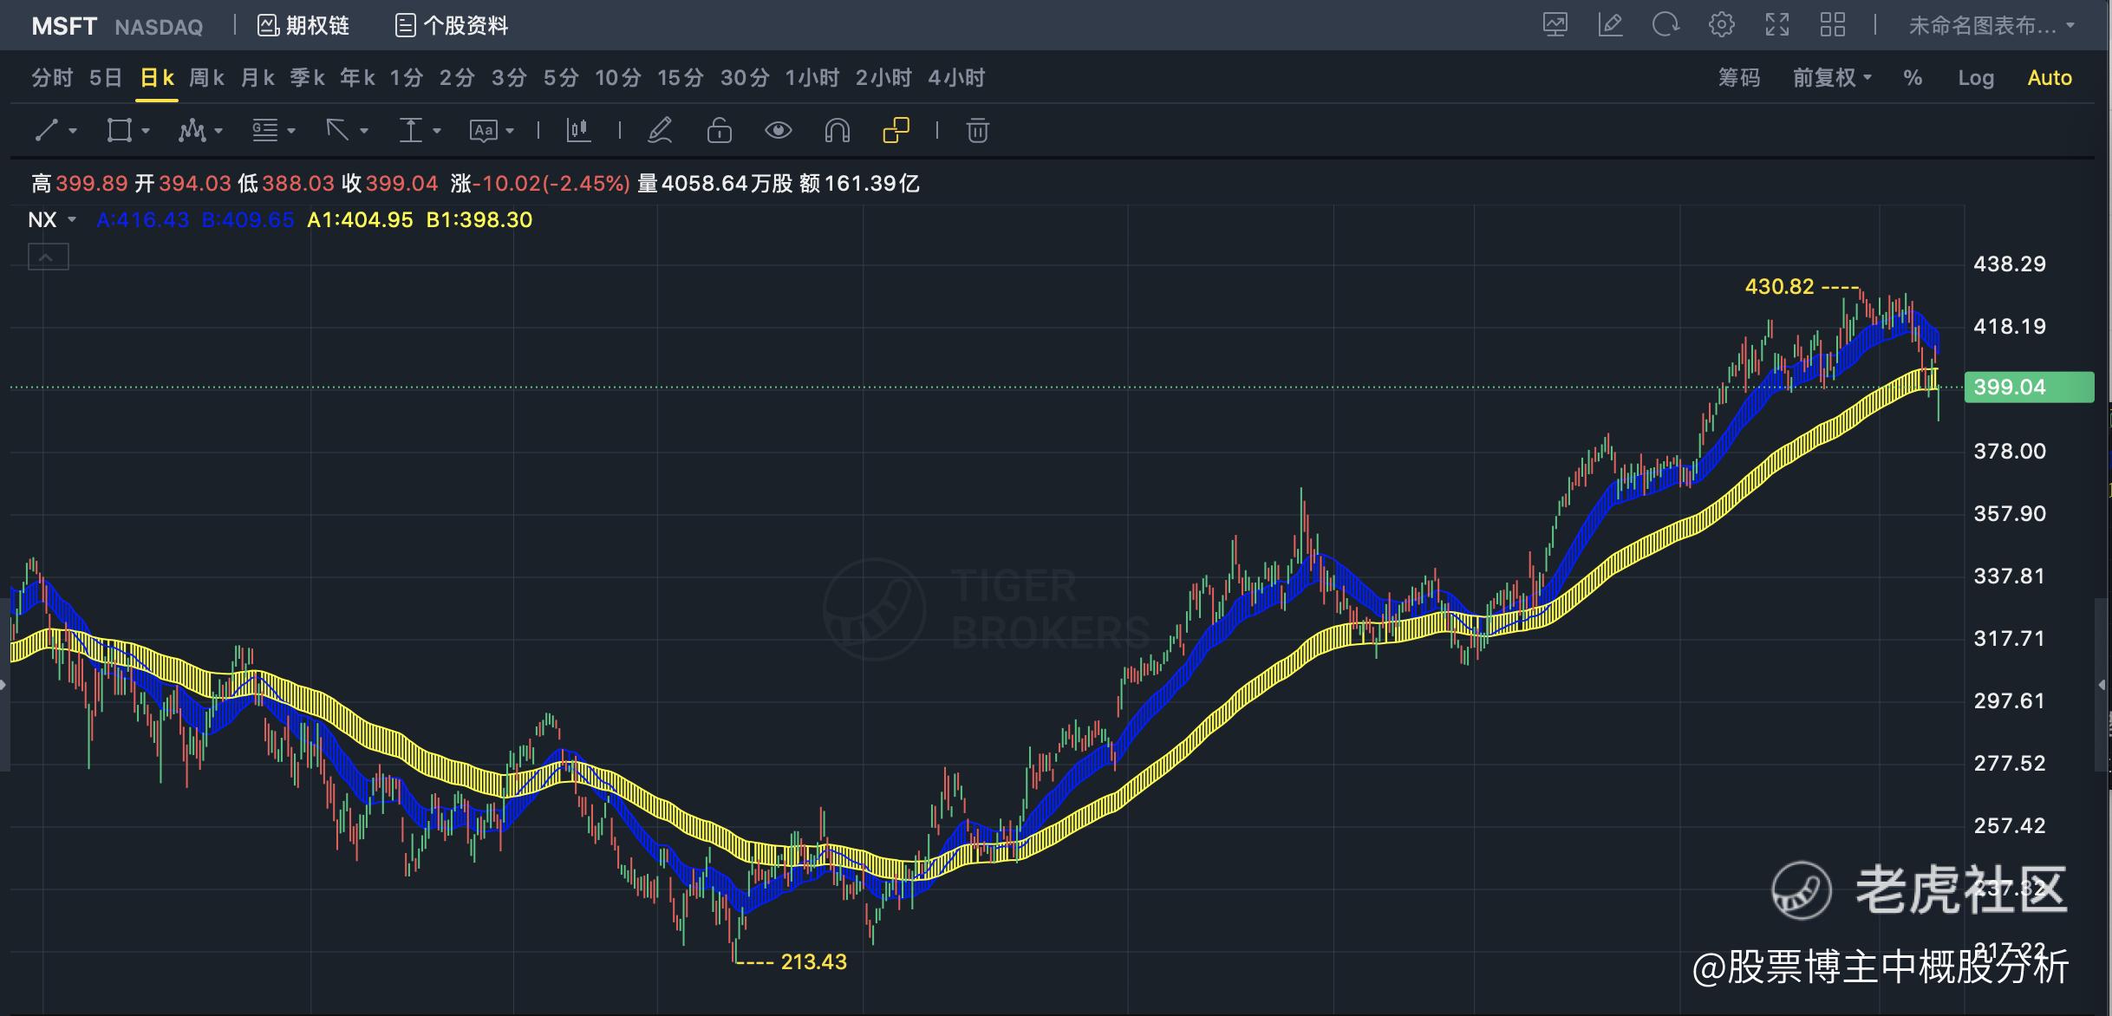The width and height of the screenshot is (2112, 1016).
Task: Enter fullscreen chart mode
Action: 1777,25
